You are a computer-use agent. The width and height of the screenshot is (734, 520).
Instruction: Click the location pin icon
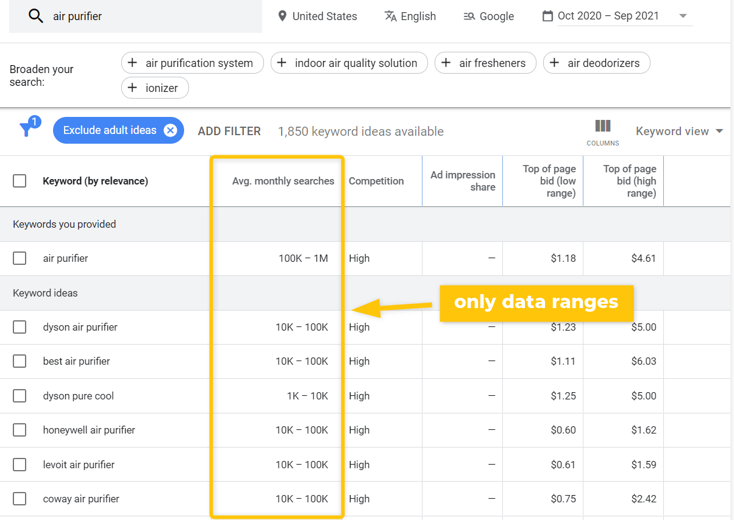[x=282, y=16]
